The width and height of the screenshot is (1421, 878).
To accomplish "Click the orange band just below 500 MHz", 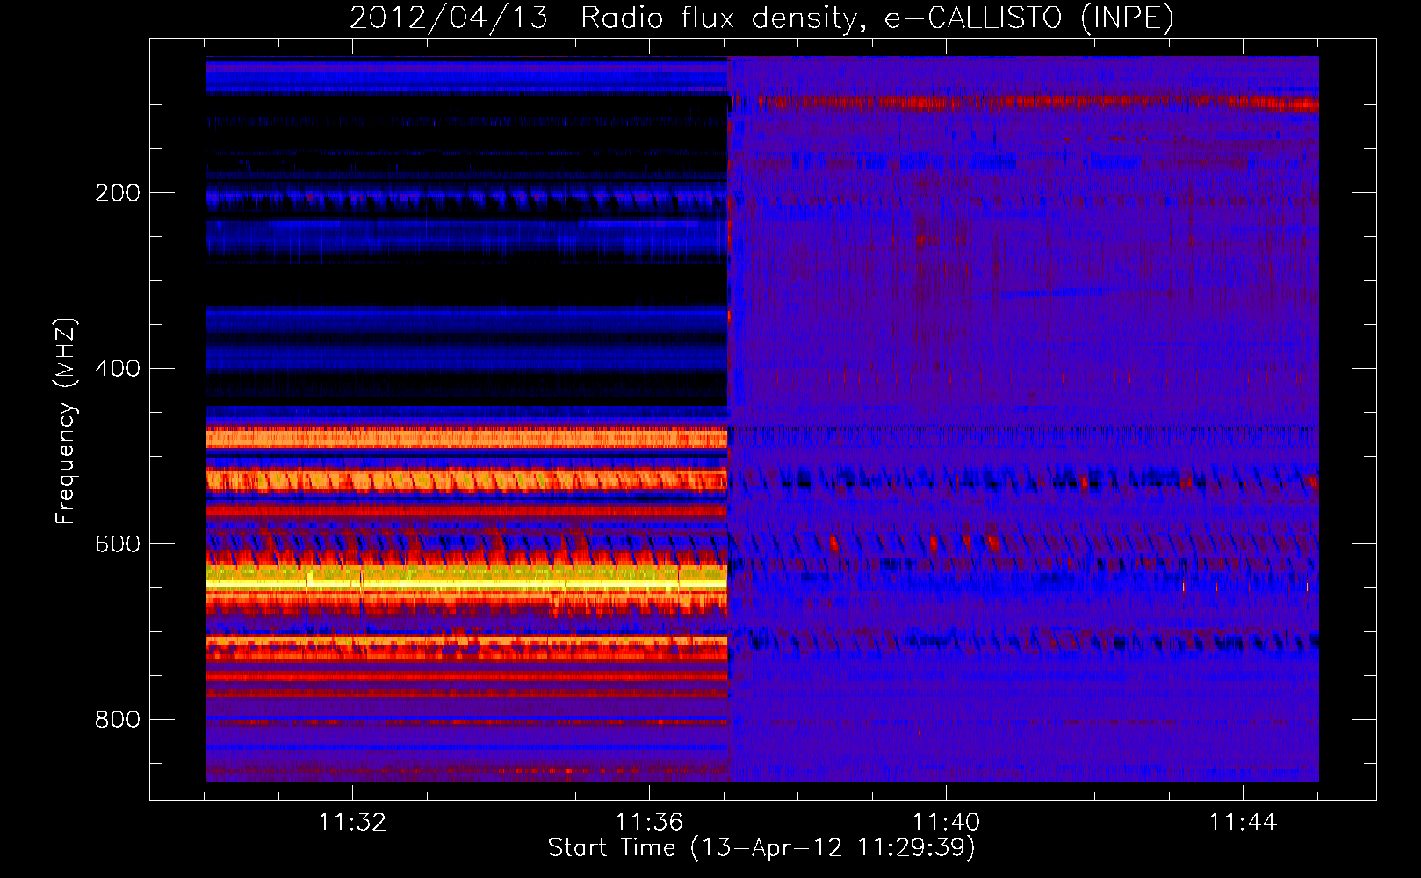I will (x=466, y=437).
